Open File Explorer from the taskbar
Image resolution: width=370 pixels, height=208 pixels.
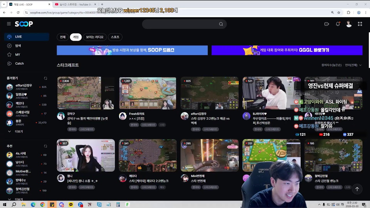click(x=23, y=205)
